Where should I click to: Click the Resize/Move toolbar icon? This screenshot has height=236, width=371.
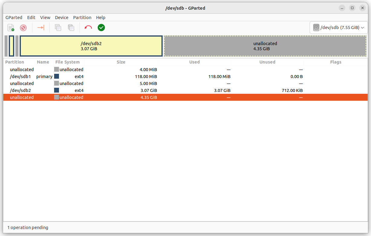tap(41, 28)
